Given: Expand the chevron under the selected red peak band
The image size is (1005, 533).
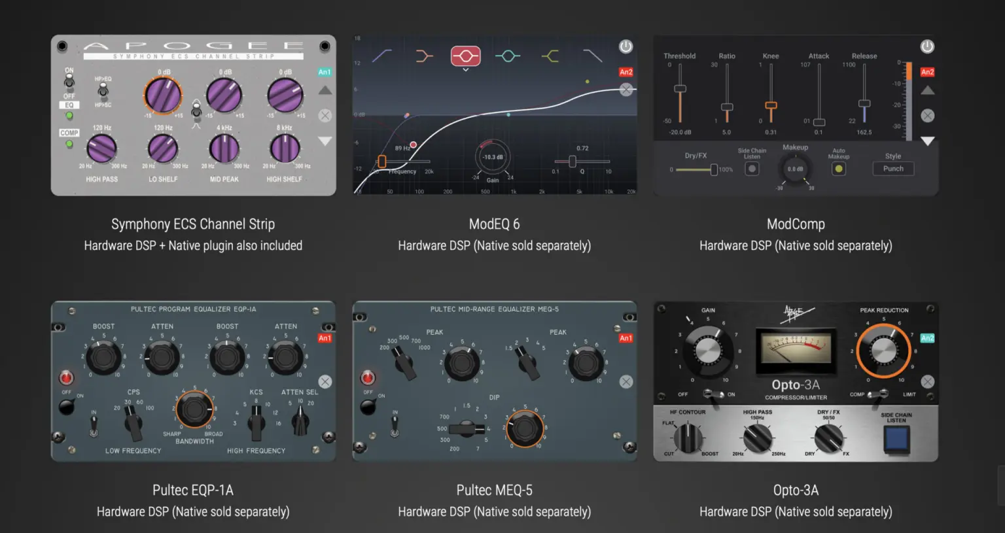Looking at the screenshot, I should pyautogui.click(x=465, y=69).
